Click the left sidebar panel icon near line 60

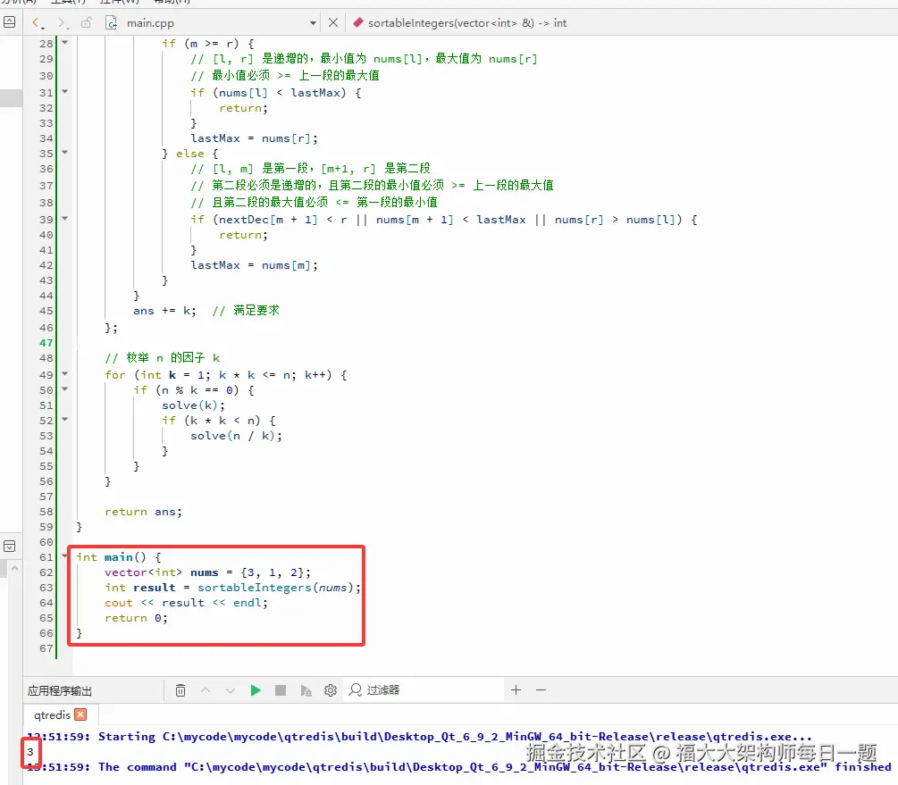(x=10, y=547)
